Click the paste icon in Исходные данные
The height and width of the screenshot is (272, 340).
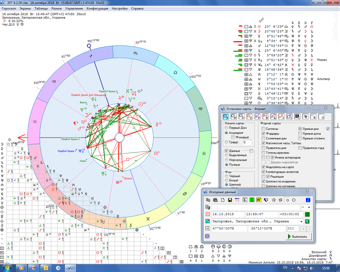(x=215, y=200)
